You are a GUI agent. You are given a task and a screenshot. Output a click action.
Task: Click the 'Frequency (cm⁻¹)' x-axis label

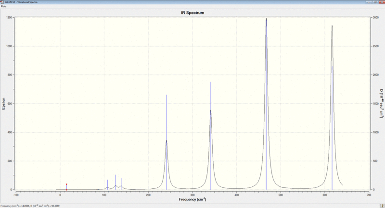(x=192, y=199)
